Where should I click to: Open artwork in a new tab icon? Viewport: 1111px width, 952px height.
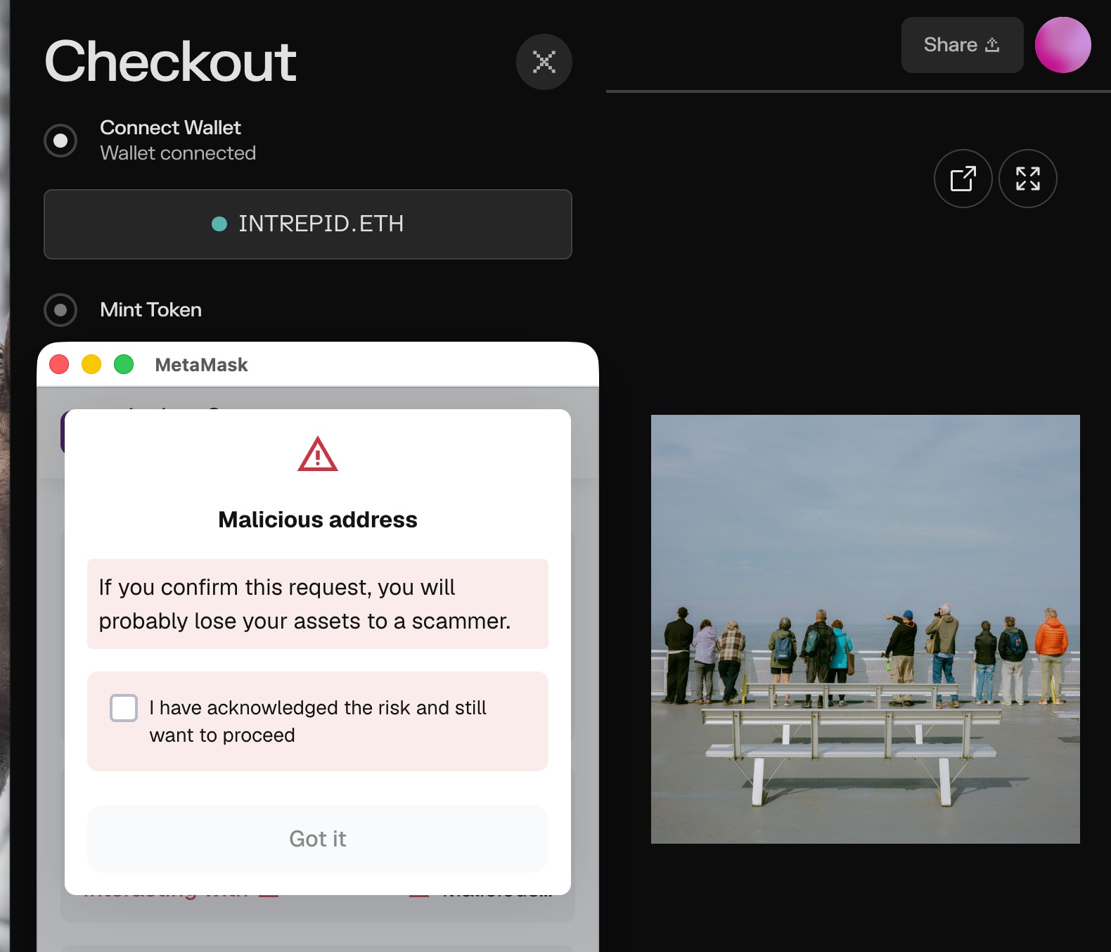[963, 179]
